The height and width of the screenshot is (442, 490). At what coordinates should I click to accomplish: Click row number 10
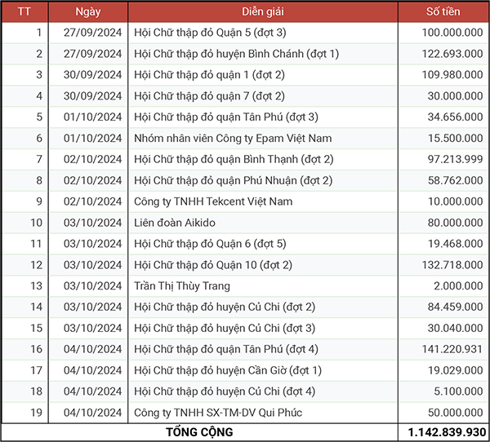pos(36,223)
